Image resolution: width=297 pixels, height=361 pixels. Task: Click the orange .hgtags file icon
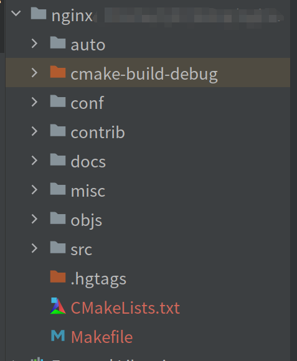click(58, 276)
